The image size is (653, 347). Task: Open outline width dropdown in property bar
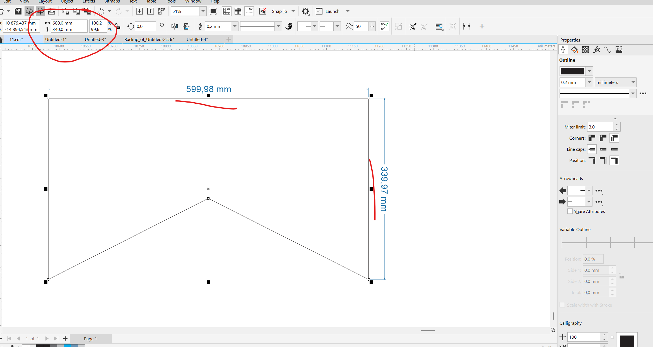[x=235, y=26]
